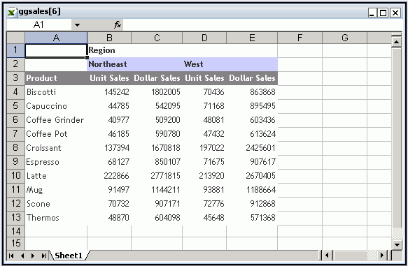Go to next sheet navigation arrow

pos(33,256)
